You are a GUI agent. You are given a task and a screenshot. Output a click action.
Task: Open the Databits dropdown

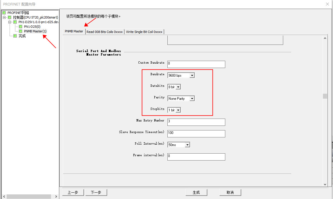(178, 87)
